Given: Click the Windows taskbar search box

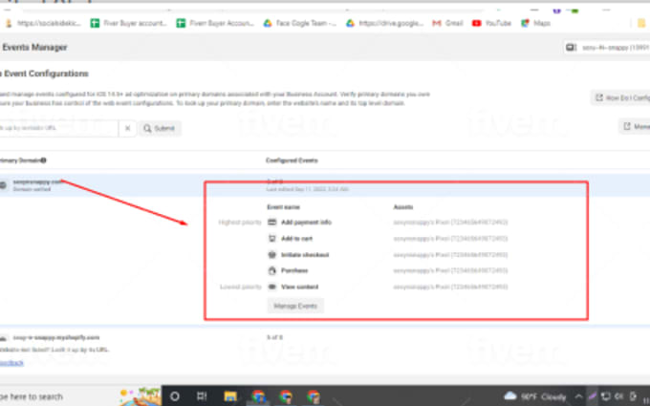Looking at the screenshot, I should coord(78,396).
